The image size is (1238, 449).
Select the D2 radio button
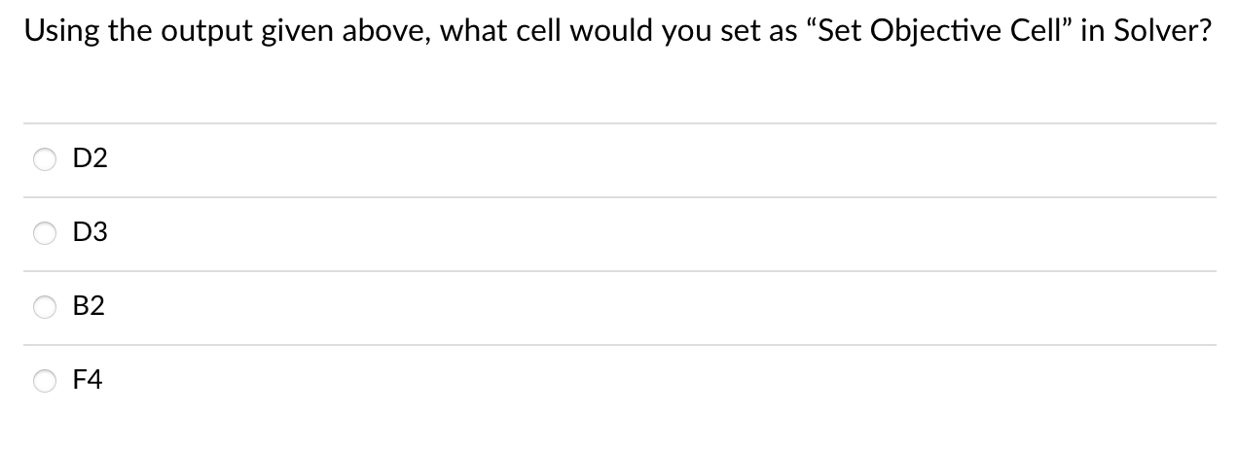click(x=46, y=159)
